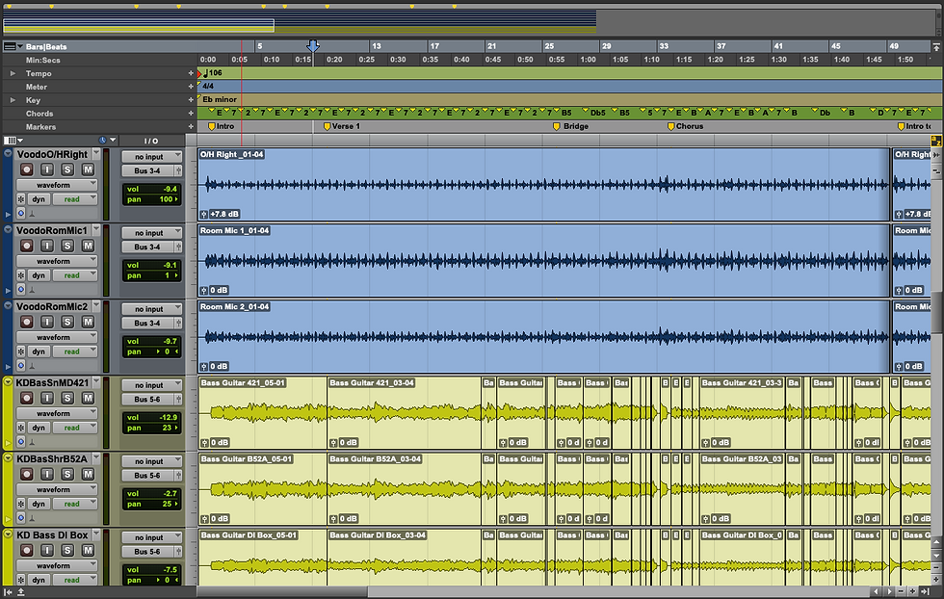The image size is (944, 599).
Task: Add a key change with the plus icon
Action: tap(191, 100)
